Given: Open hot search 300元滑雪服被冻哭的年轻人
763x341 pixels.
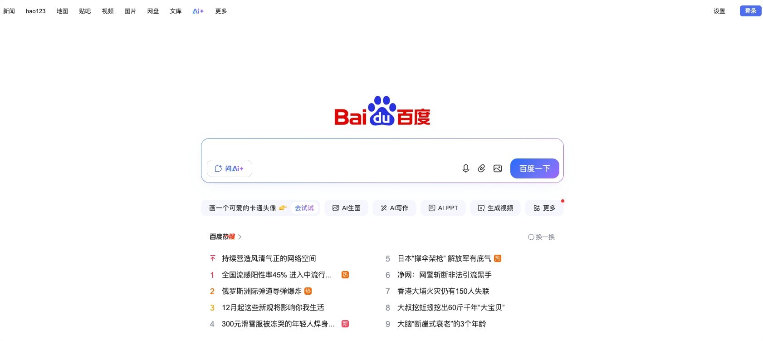Looking at the screenshot, I should tap(278, 324).
